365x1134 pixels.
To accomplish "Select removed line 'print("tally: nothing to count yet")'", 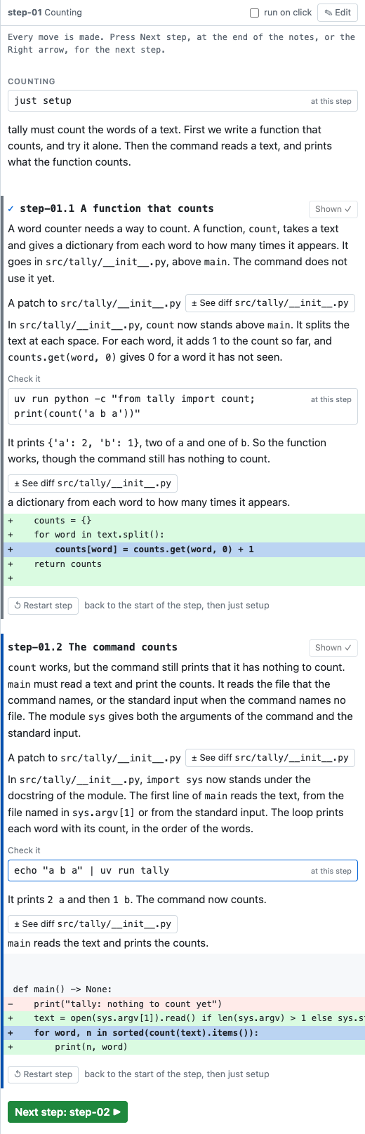I will click(182, 1004).
